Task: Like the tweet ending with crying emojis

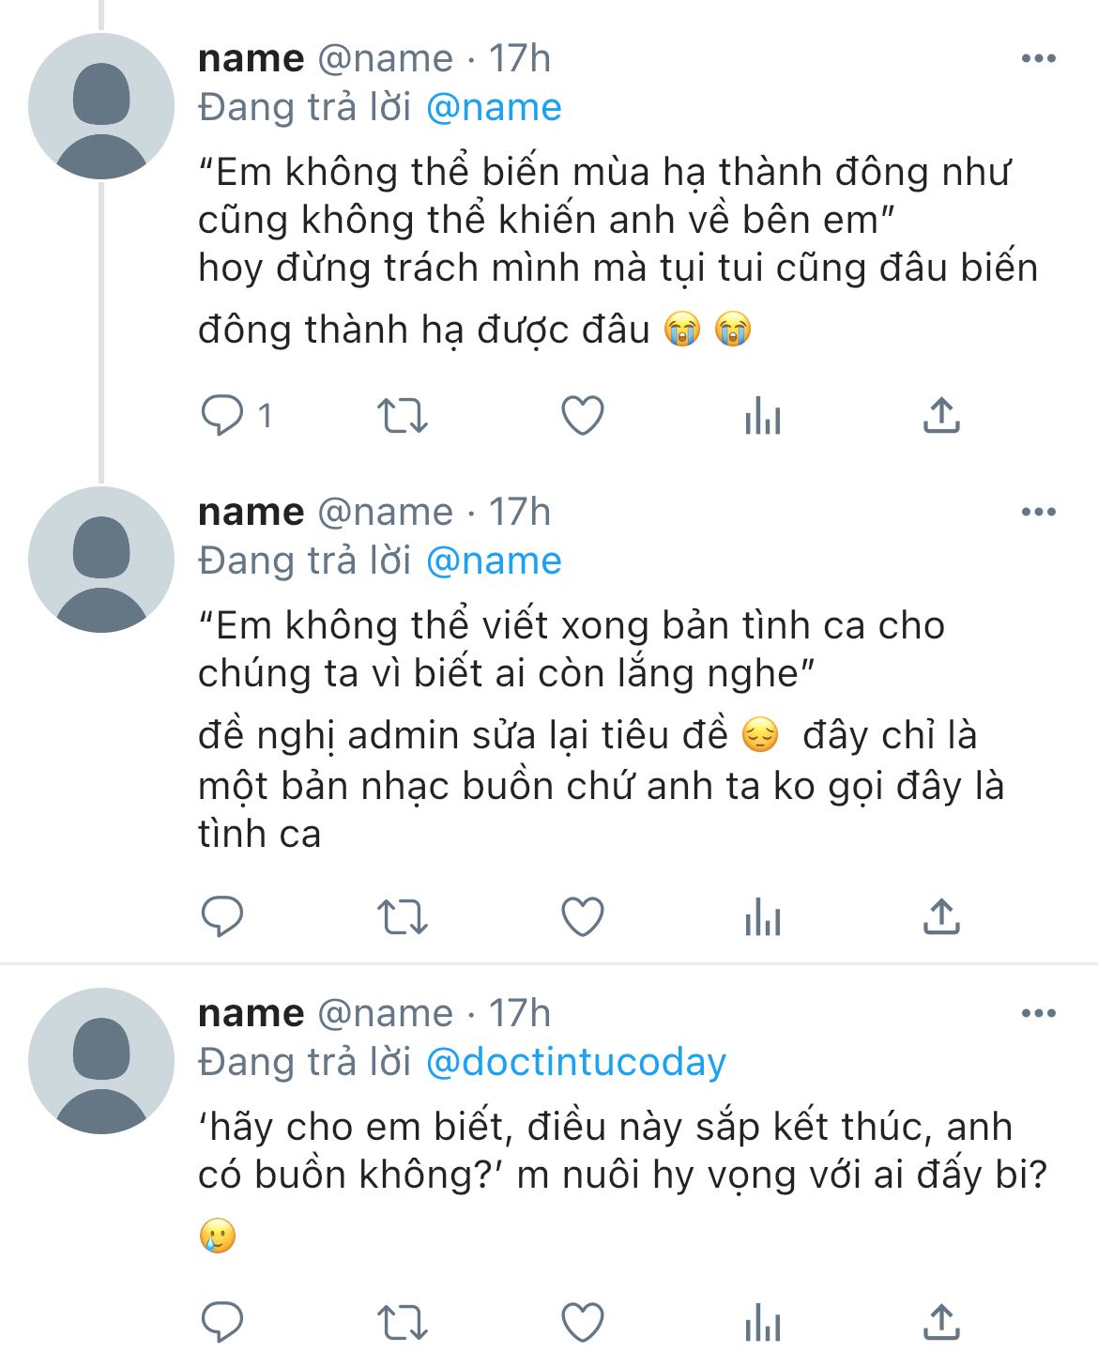Action: click(582, 415)
